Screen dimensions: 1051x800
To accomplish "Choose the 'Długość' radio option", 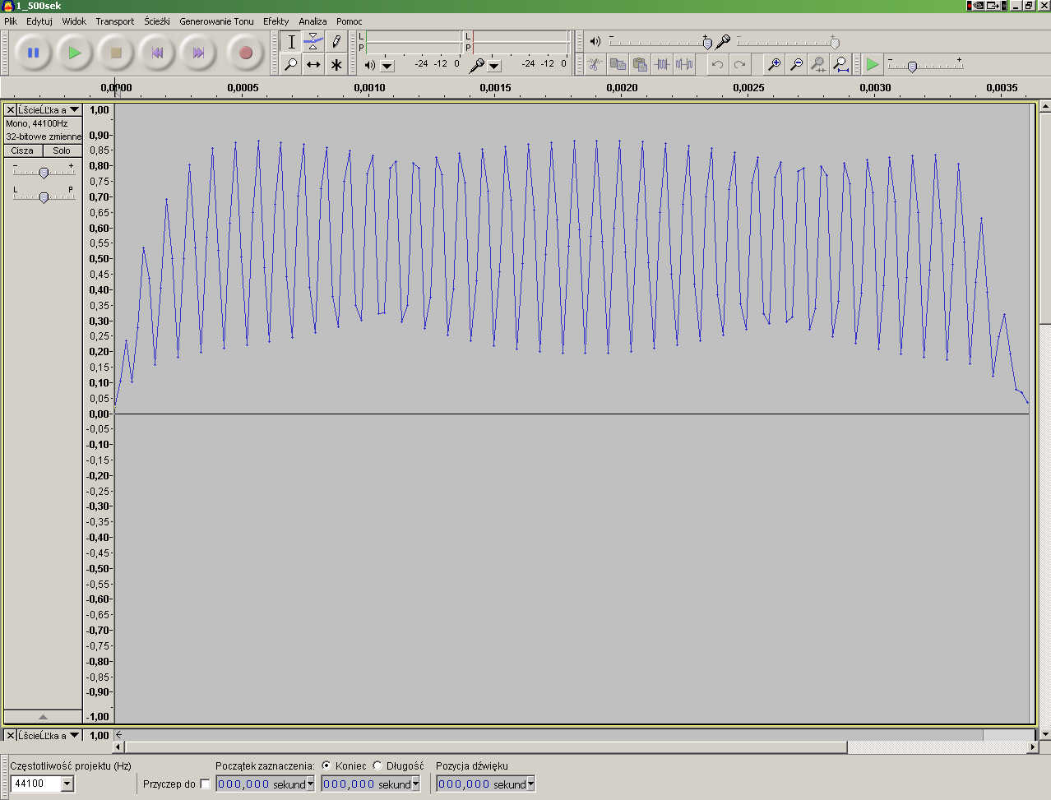I will pyautogui.click(x=377, y=765).
